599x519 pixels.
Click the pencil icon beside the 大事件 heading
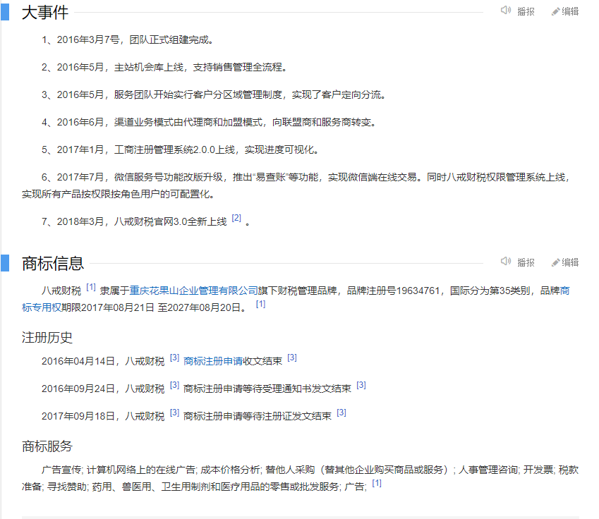click(555, 12)
